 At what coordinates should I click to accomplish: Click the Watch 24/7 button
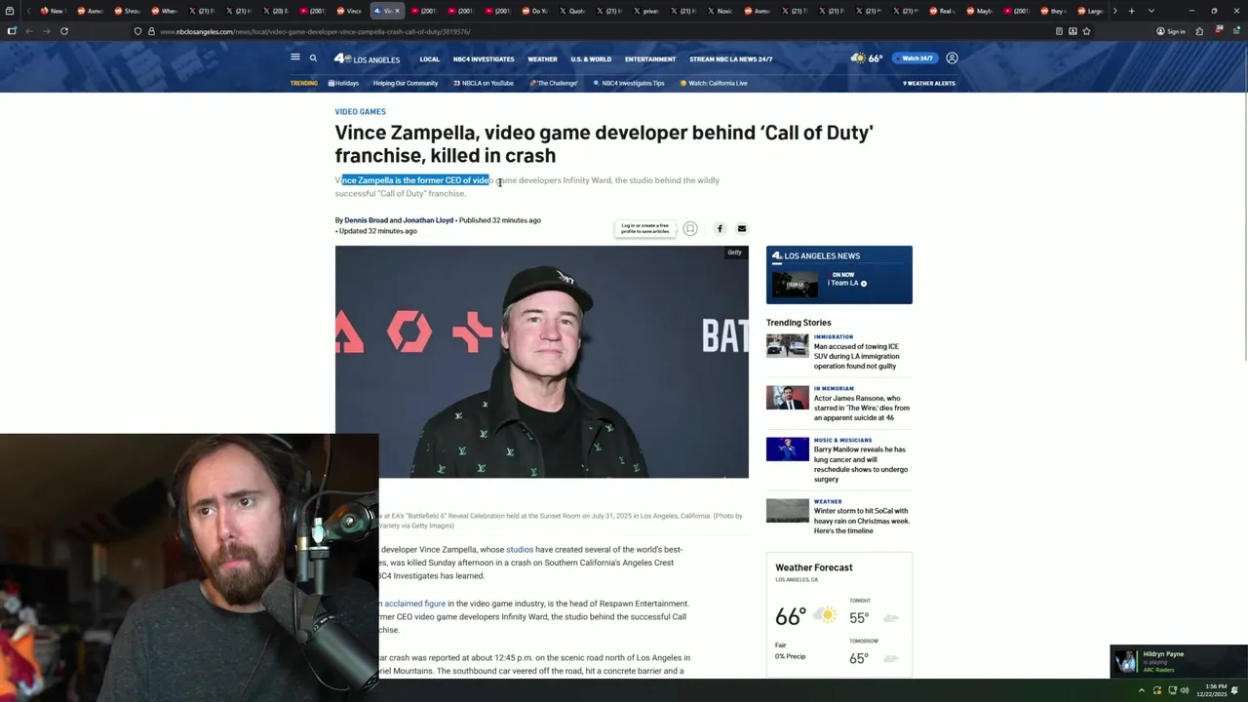(915, 58)
